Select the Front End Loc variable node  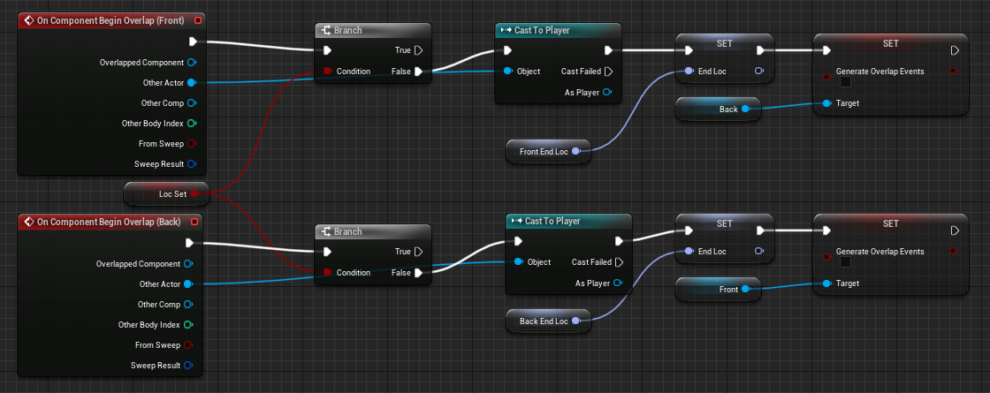543,152
